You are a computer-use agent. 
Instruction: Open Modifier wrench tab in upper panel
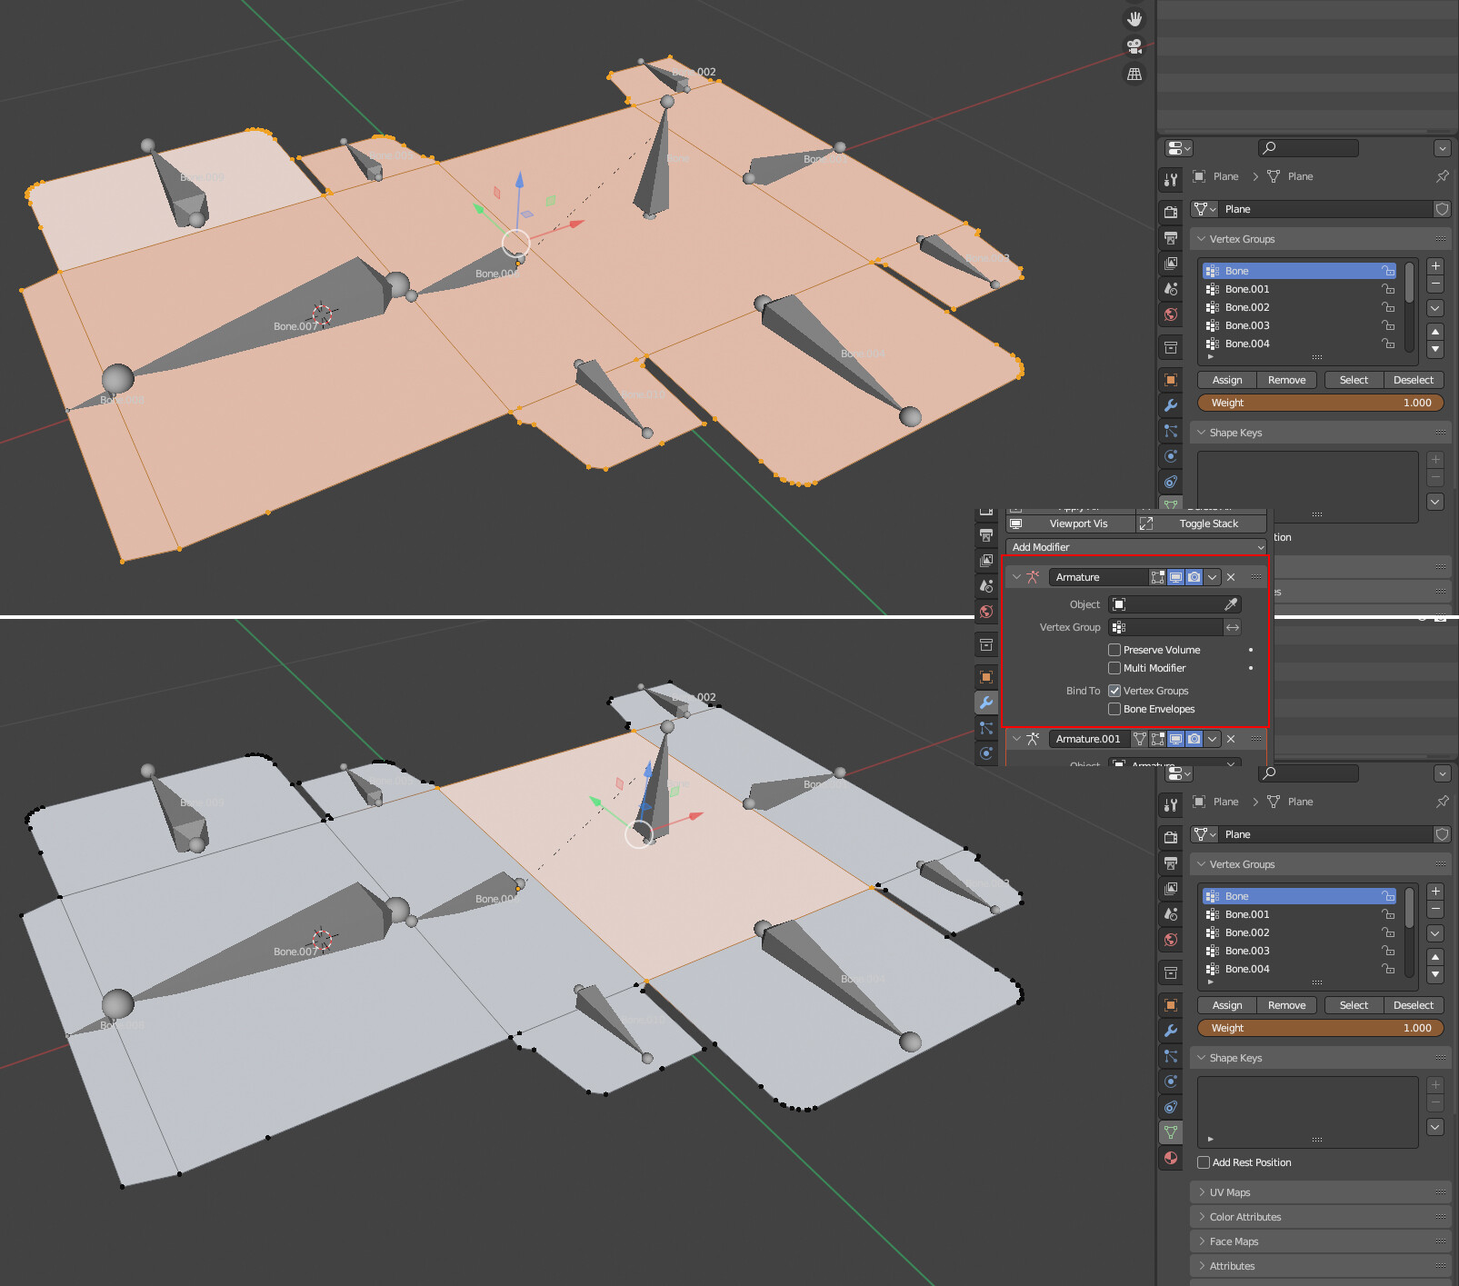[1171, 405]
